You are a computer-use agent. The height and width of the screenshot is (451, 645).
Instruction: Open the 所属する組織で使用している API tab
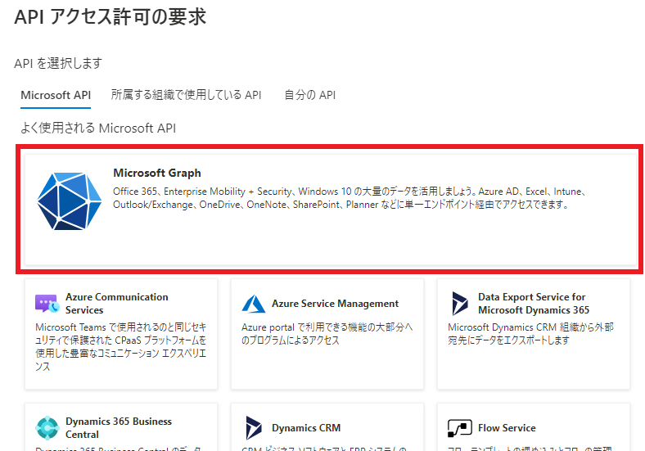tap(186, 95)
